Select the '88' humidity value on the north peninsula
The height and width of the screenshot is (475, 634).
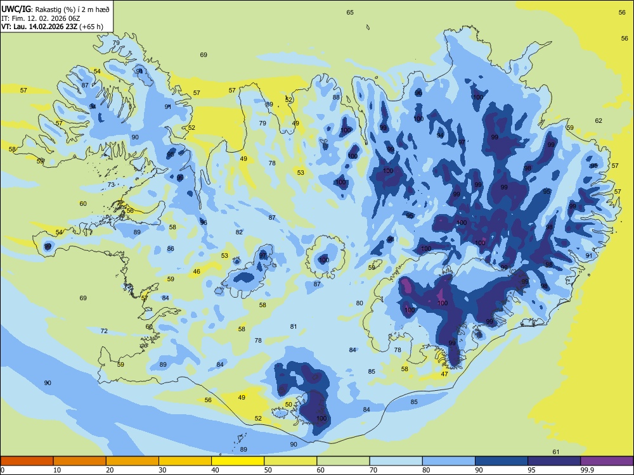[336, 98]
